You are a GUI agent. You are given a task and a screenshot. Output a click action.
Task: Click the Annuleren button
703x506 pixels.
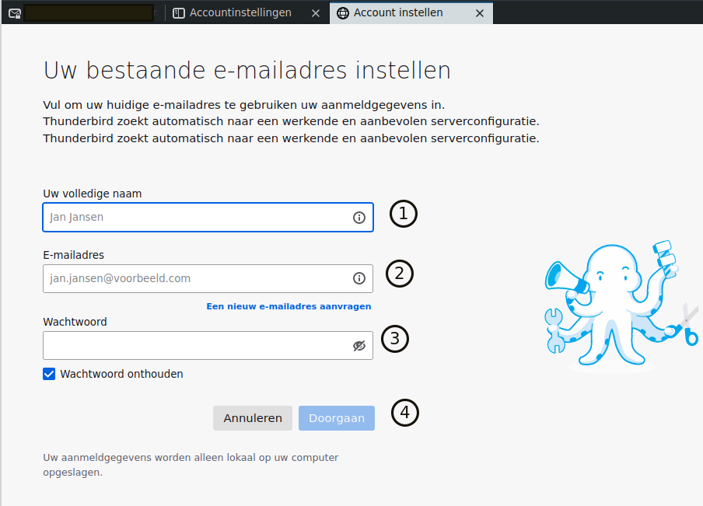pos(253,418)
